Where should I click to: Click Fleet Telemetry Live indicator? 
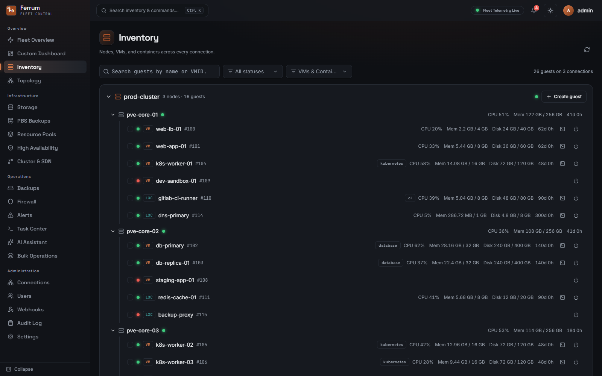(x=497, y=11)
